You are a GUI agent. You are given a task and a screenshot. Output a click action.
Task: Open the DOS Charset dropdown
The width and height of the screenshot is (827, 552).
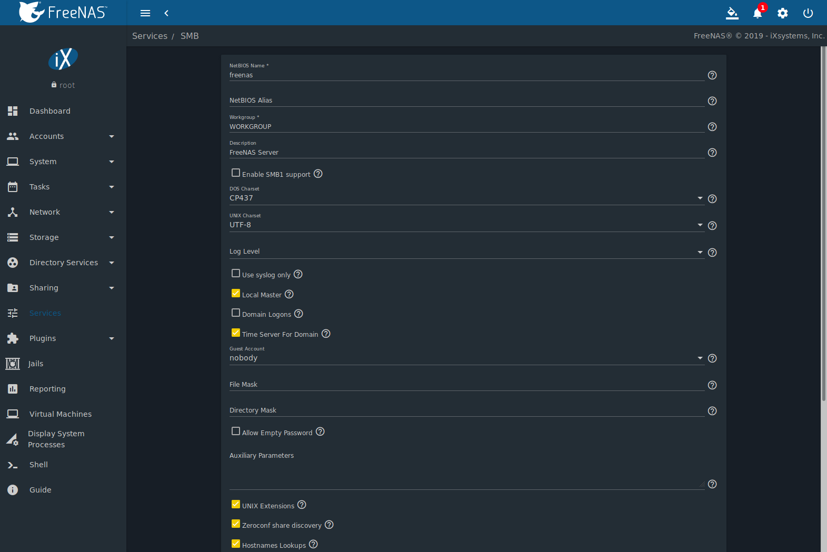466,198
